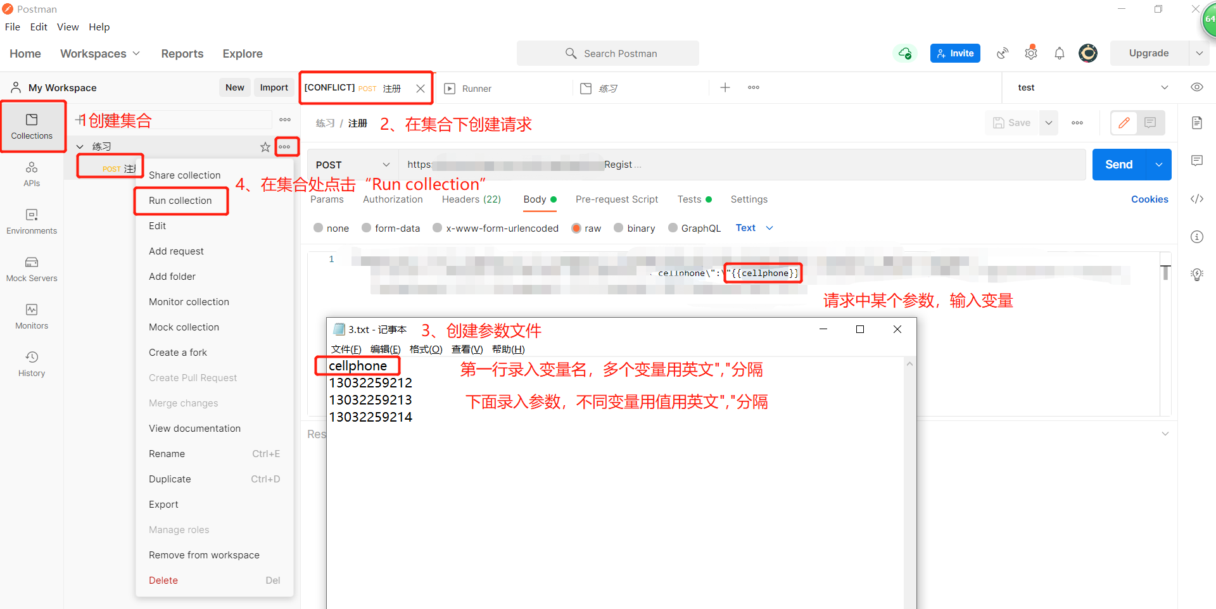Click the Invite button
1216x609 pixels.
(x=955, y=53)
